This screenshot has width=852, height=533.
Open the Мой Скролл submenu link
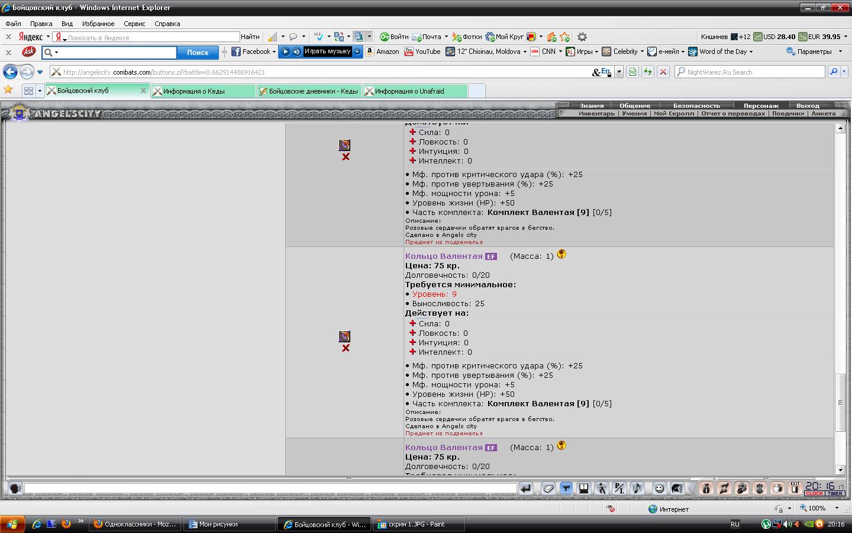click(x=674, y=113)
